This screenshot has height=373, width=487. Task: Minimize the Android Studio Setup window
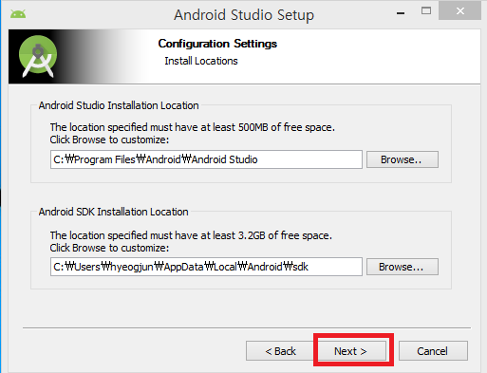click(401, 13)
